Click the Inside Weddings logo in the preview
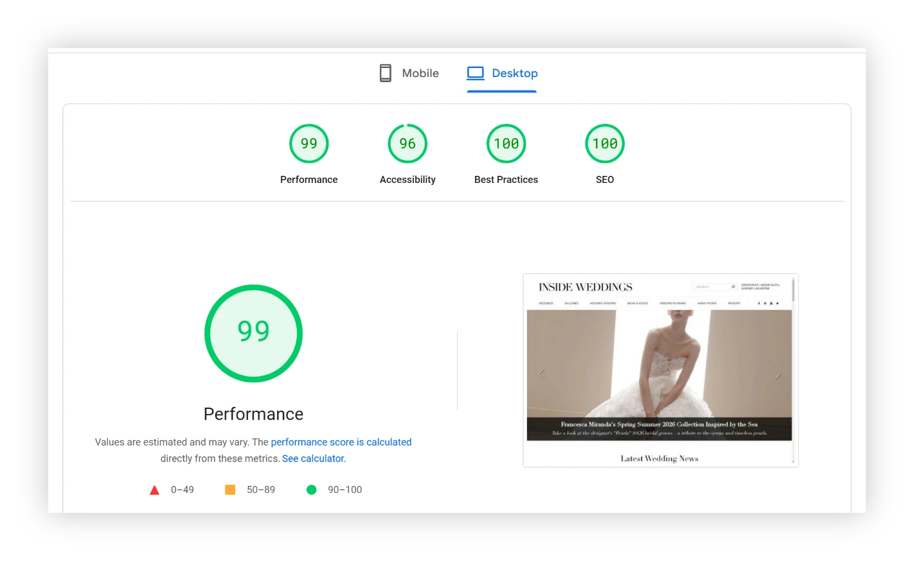Viewport: 914px width, 561px height. (585, 287)
